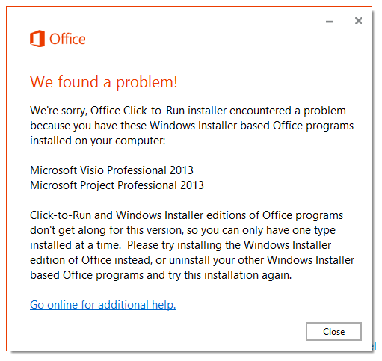This screenshot has height=361, width=382.
Task: Click the line starting Click-to-Run and Windows Installer
Action: point(186,215)
